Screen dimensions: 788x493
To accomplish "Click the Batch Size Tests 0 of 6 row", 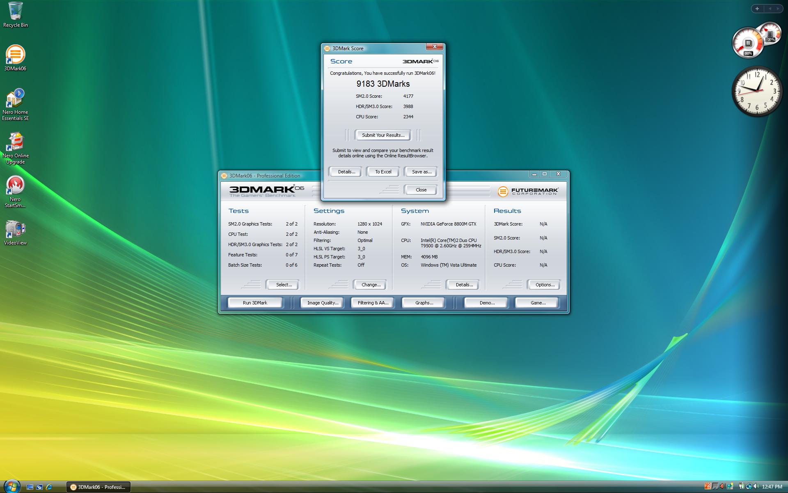I will pyautogui.click(x=263, y=265).
